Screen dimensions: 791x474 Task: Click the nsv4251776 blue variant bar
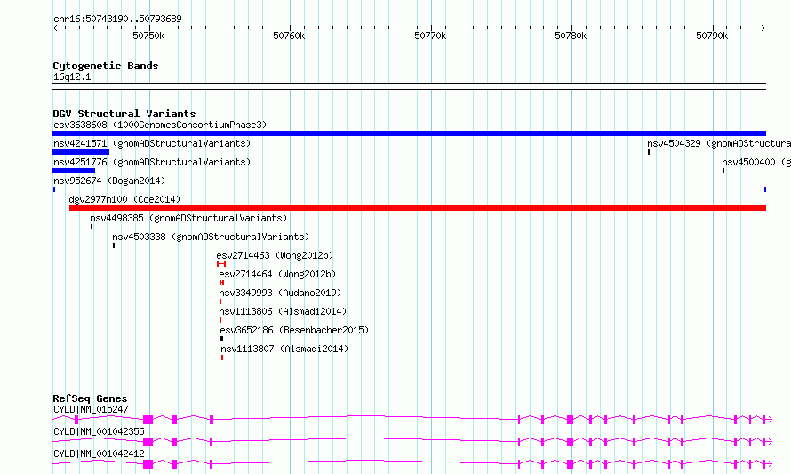coord(74,171)
